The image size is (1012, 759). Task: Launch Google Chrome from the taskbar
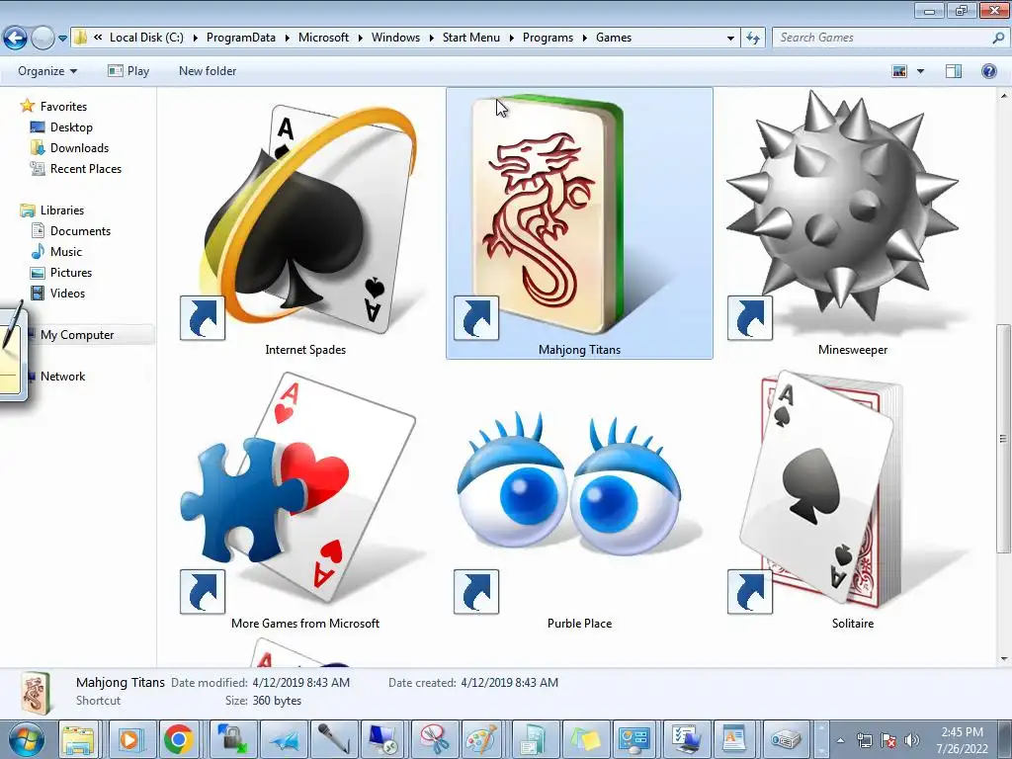179,739
